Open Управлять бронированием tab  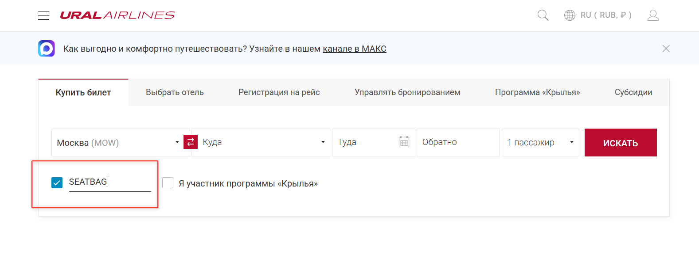point(407,92)
